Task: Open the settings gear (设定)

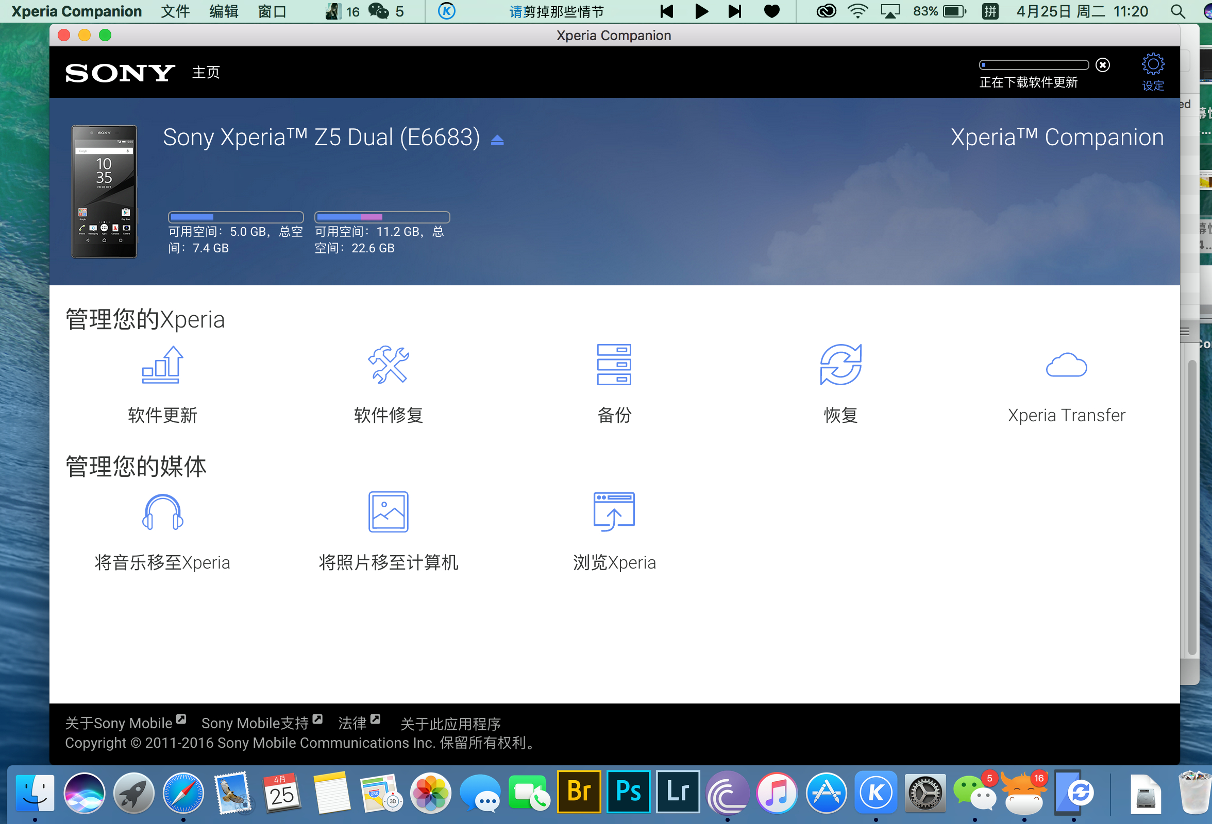Action: [1153, 64]
